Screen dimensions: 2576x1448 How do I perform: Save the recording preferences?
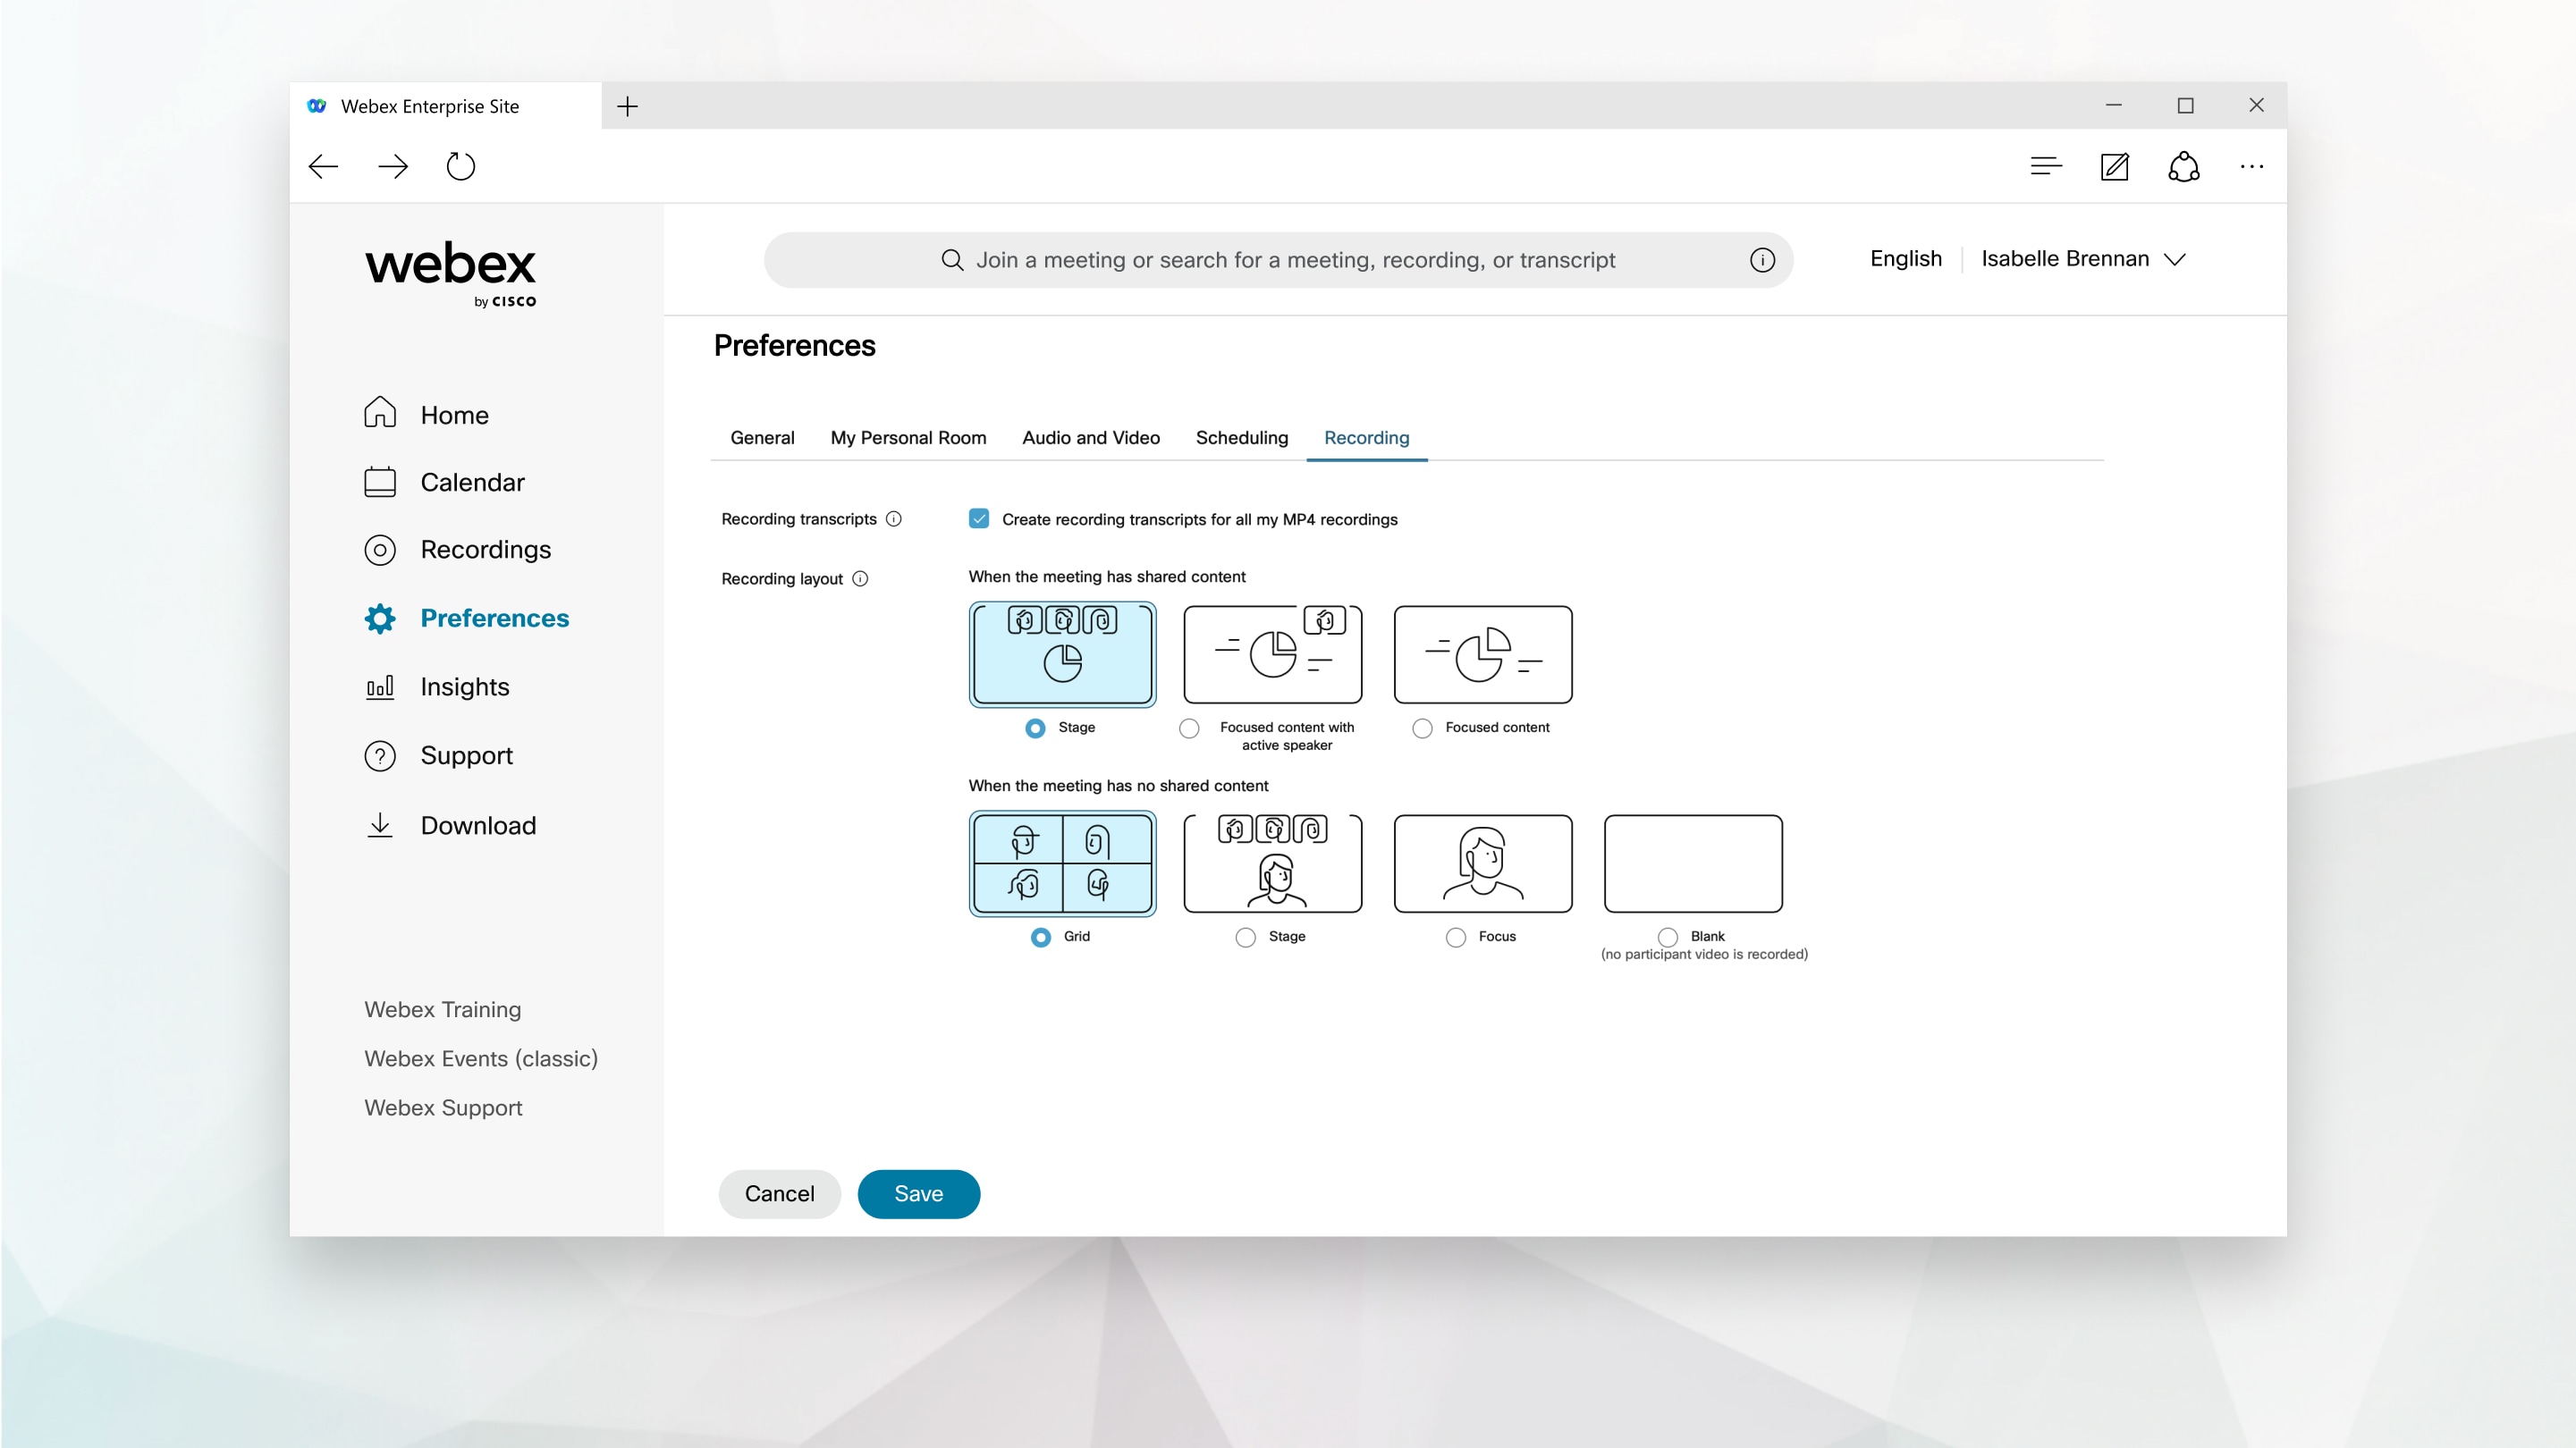pyautogui.click(x=918, y=1194)
